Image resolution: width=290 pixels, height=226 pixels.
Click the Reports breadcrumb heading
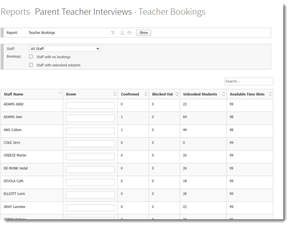pos(16,12)
